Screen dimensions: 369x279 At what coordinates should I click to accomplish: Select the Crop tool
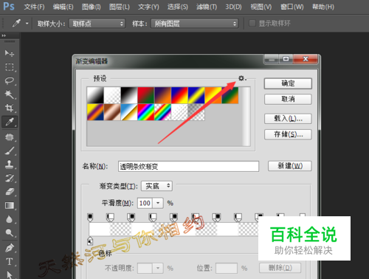10,108
